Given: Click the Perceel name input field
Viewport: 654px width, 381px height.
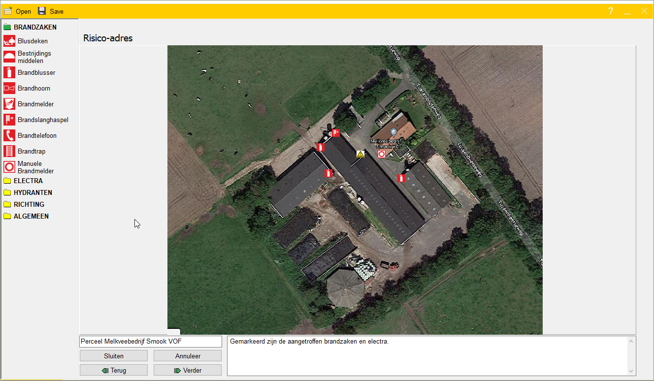Looking at the screenshot, I should (151, 342).
